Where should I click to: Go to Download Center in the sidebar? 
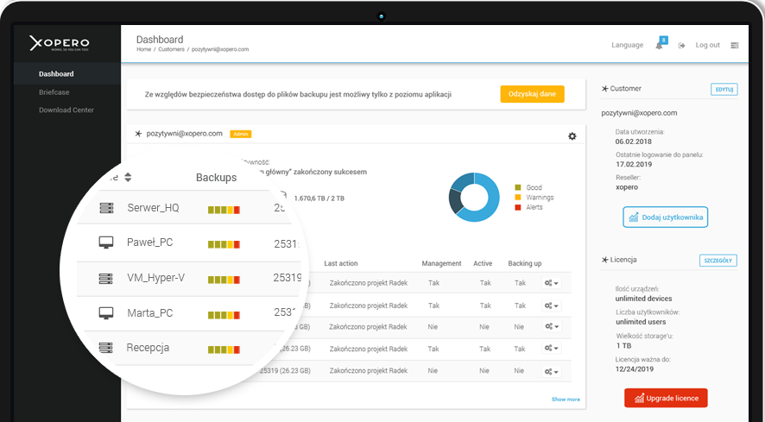click(66, 110)
